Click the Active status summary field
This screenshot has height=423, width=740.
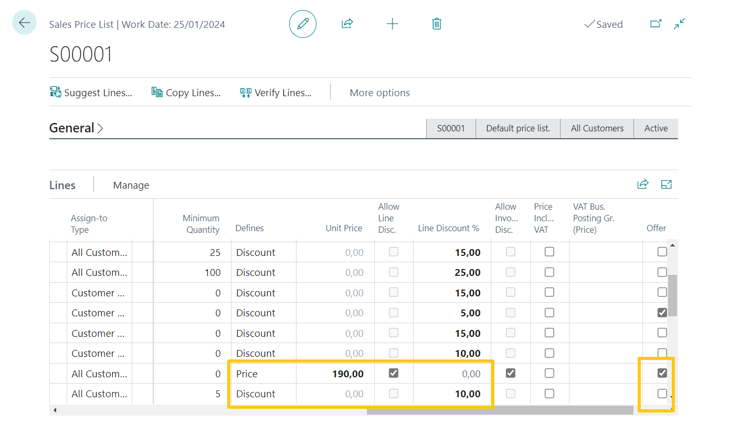[656, 128]
